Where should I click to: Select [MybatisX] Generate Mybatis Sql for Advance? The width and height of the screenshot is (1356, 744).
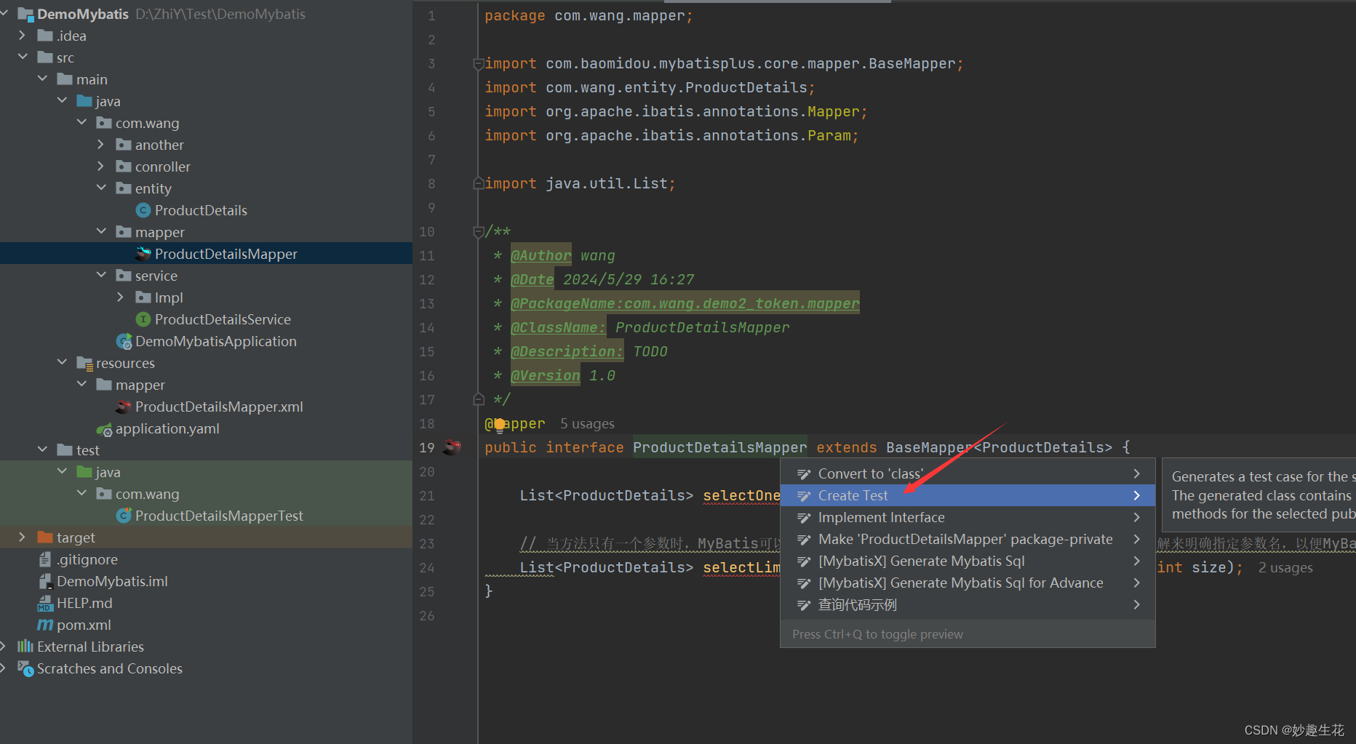968,583
